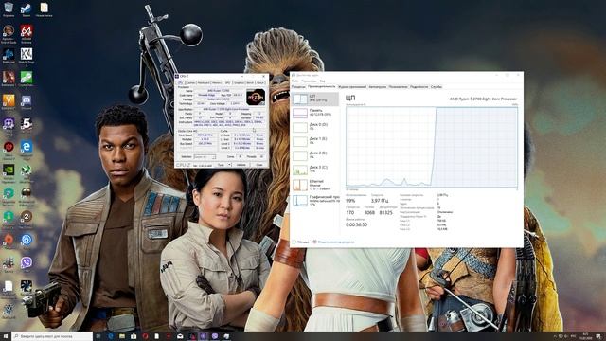606x341 pixels.
Task: Click the Ryzen logo in CPU-Z
Action: coord(256,97)
